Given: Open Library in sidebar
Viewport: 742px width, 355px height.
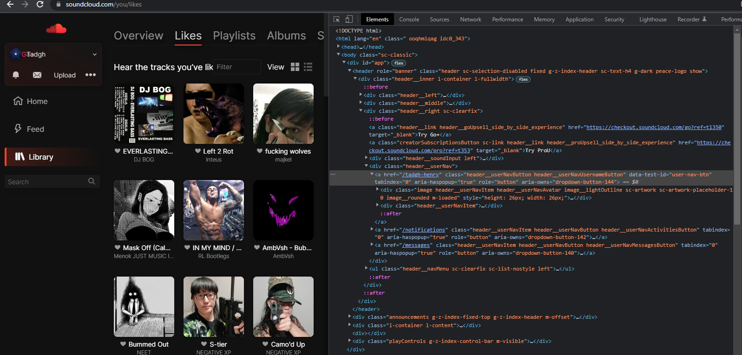Looking at the screenshot, I should 53,157.
